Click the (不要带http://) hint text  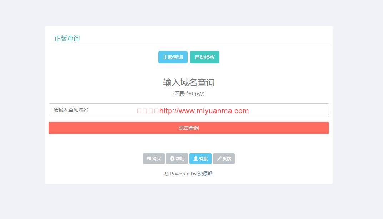(189, 94)
